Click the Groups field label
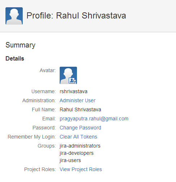This screenshot has height=182, width=176. coord(47,146)
